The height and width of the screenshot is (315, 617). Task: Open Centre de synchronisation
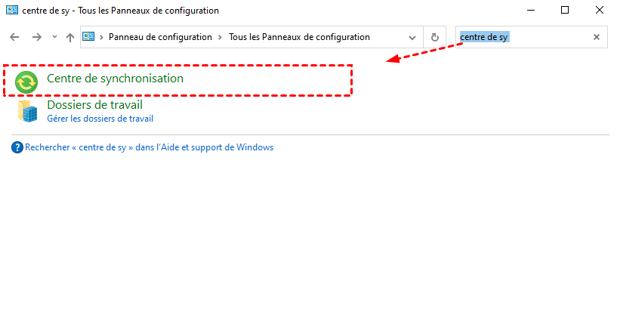[x=115, y=78]
